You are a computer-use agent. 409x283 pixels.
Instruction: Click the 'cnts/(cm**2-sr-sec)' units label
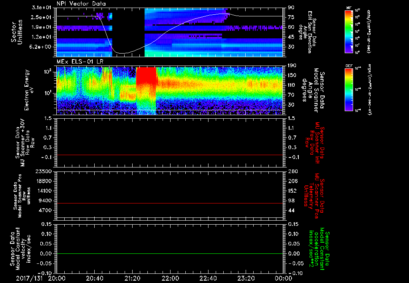(x=369, y=32)
